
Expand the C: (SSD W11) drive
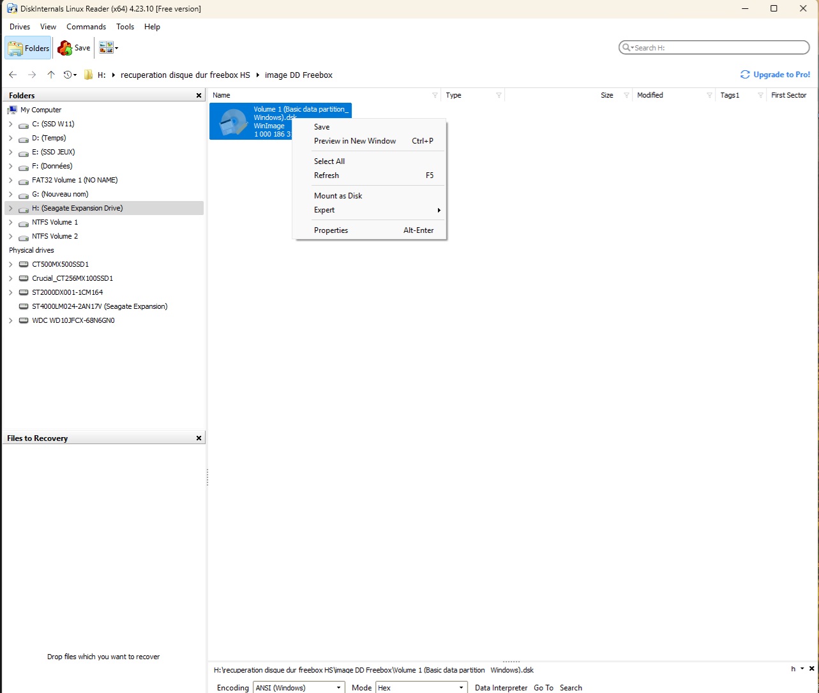point(11,124)
